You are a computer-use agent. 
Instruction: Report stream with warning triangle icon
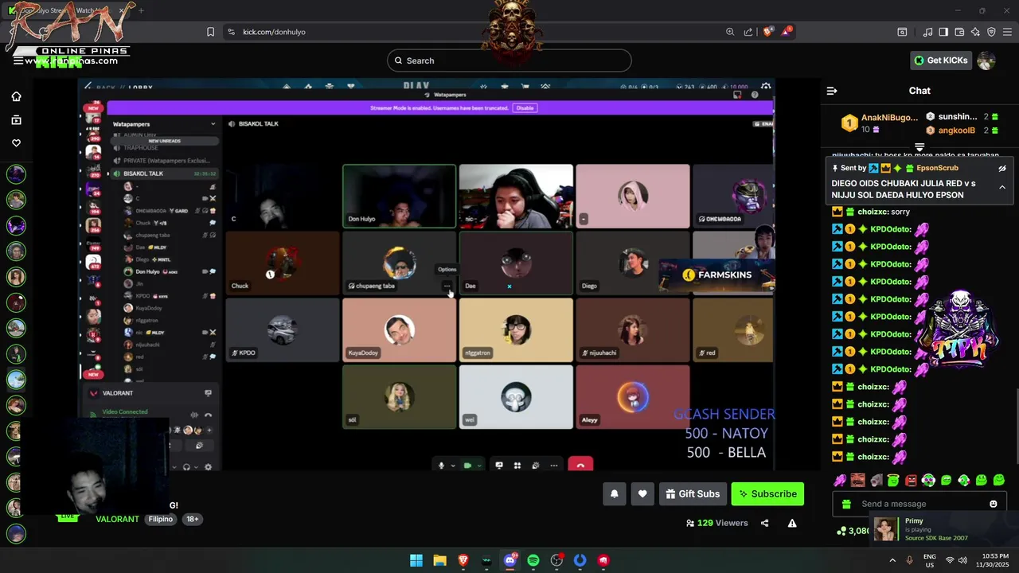click(x=792, y=523)
